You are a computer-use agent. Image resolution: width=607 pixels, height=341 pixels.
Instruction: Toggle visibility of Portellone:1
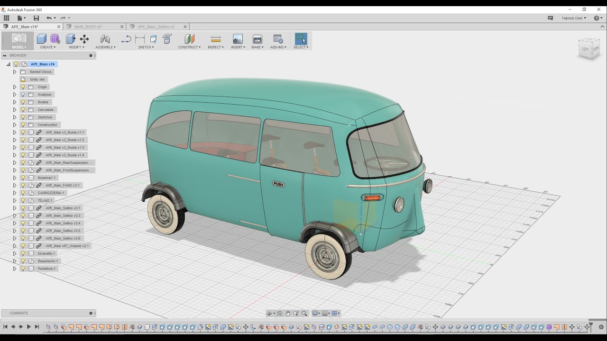point(22,269)
